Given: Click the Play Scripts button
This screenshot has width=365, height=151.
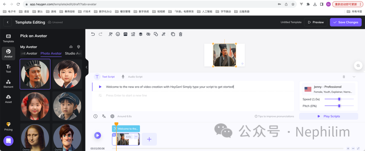Looking at the screenshot, I should tap(328, 116).
